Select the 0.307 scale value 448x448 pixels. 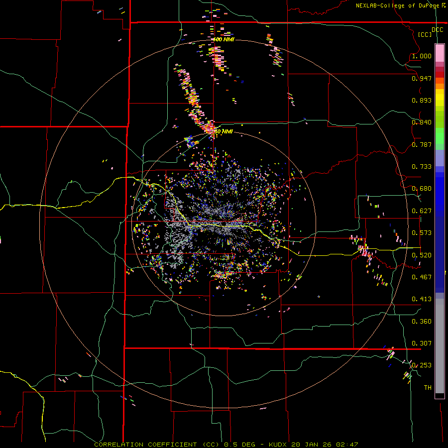[x=422, y=343]
